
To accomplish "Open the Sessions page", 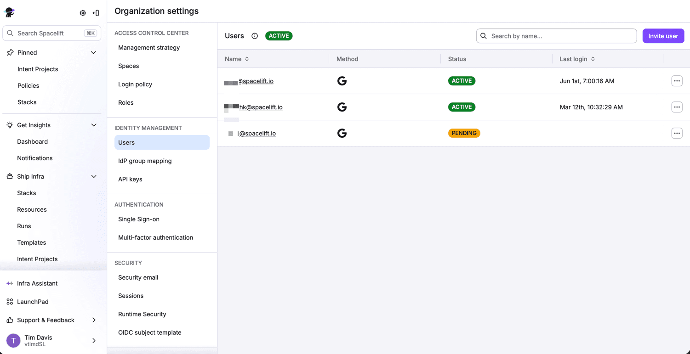I will tap(131, 296).
